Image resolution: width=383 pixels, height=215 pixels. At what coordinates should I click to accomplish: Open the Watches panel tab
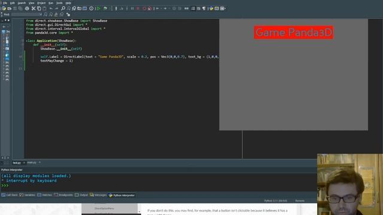pos(45,195)
